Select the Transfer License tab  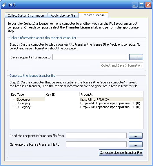coord(93,15)
